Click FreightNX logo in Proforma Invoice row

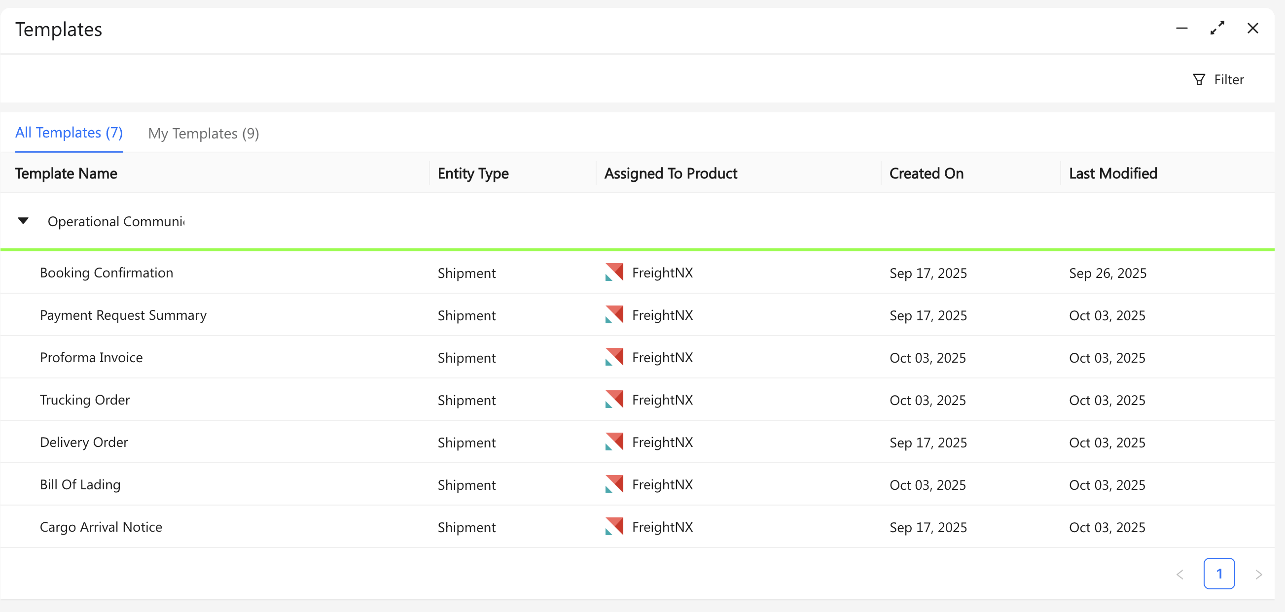(x=614, y=357)
